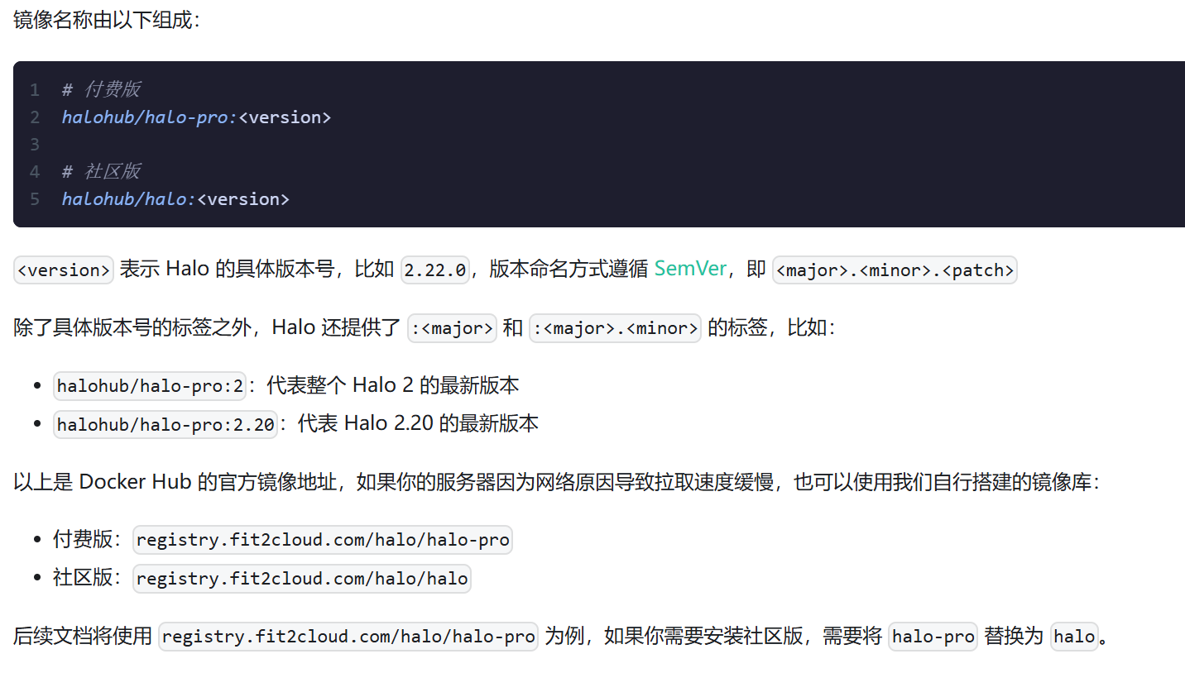
Task: Click the 付费版 registry address in bullet list
Action: [x=323, y=540]
